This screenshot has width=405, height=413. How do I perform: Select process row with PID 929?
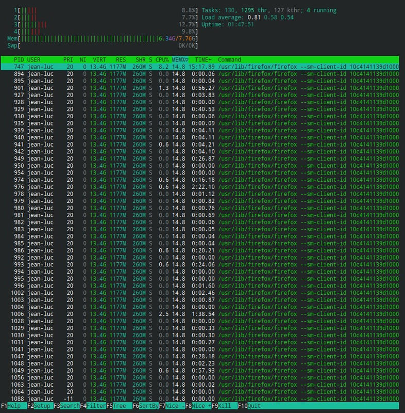(200, 109)
